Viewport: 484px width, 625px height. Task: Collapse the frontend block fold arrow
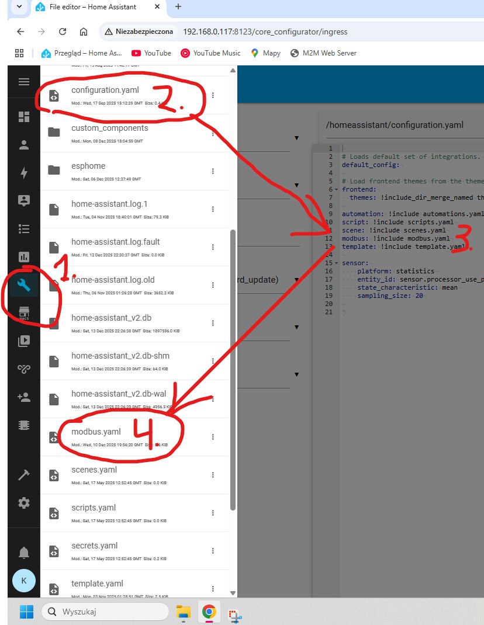[337, 190]
